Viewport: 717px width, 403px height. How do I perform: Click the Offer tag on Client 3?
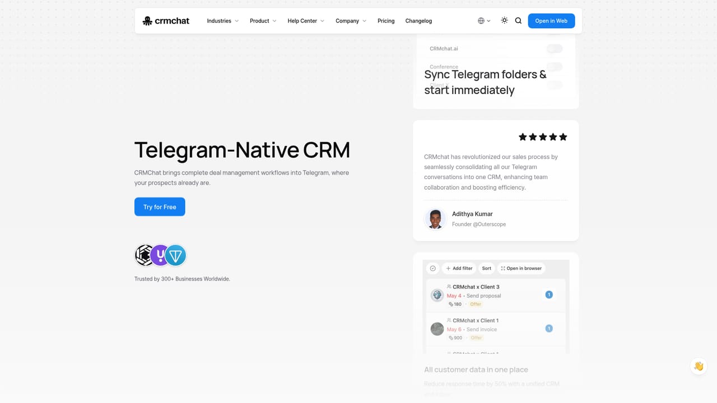tap(476, 304)
